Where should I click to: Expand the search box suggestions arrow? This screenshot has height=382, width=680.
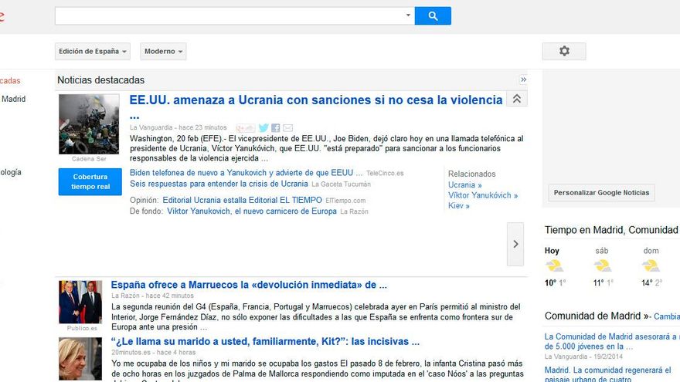[x=409, y=15]
